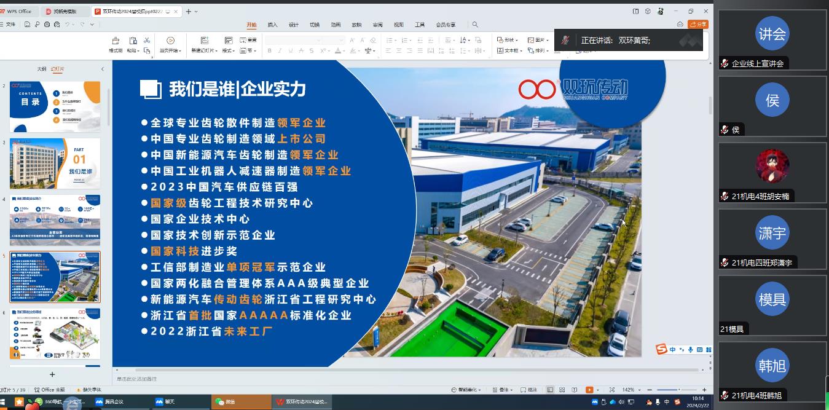Open the Shapes (形状) dropdown
829x410 pixels.
click(508, 40)
